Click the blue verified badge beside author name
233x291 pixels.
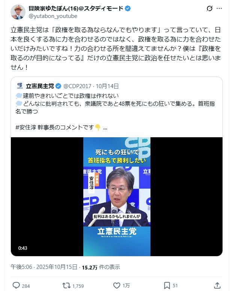tap(128, 9)
